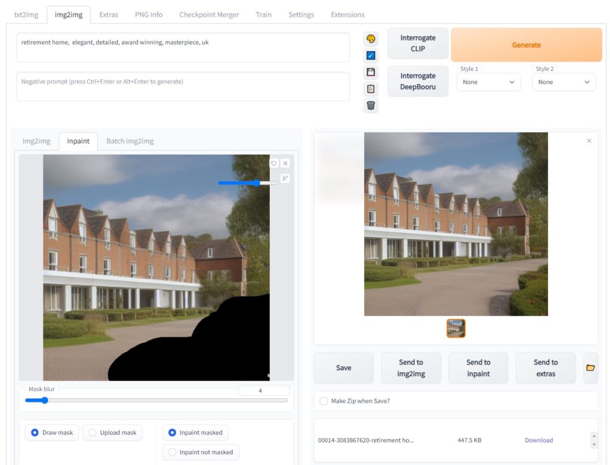Image resolution: width=610 pixels, height=465 pixels.
Task: Click the blue checkmark prompt icon
Action: tap(371, 55)
